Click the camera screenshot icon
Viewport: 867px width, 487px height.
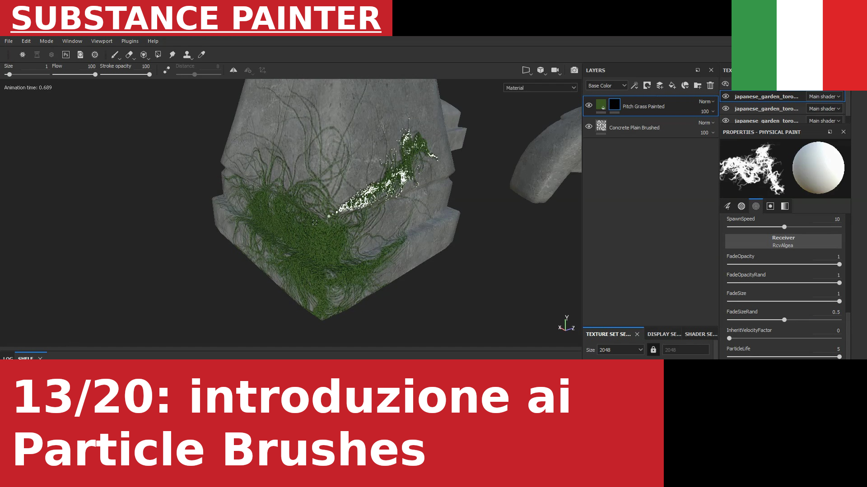[574, 70]
